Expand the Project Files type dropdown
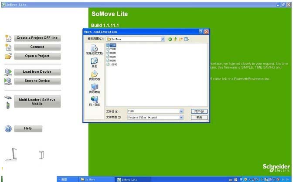This screenshot has width=299, height=182. (181, 118)
